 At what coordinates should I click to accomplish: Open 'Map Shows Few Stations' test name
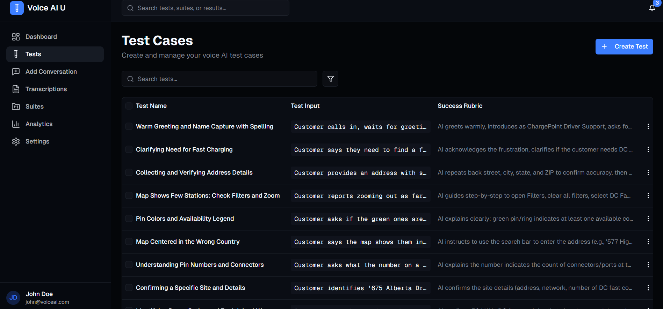coord(208,196)
